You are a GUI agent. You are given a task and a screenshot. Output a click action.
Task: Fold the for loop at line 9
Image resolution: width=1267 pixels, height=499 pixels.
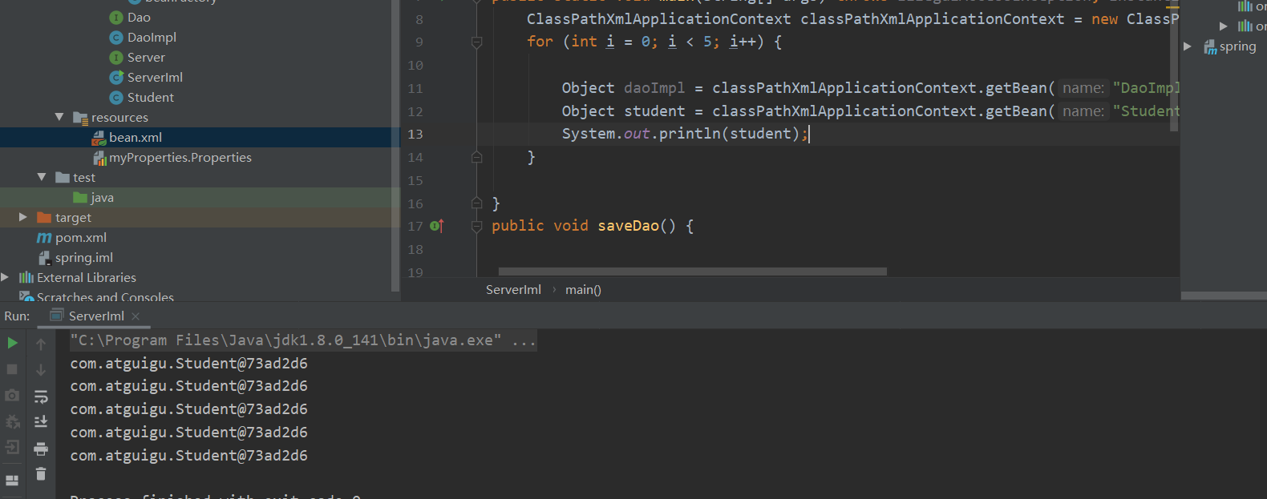[x=476, y=42]
